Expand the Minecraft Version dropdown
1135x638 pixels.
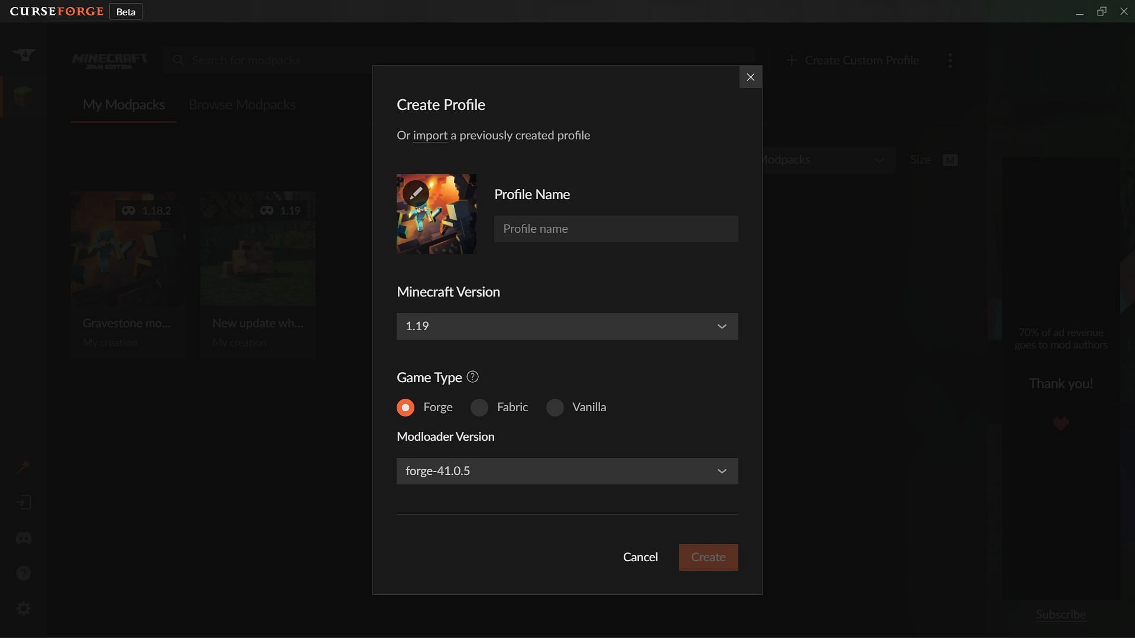567,325
